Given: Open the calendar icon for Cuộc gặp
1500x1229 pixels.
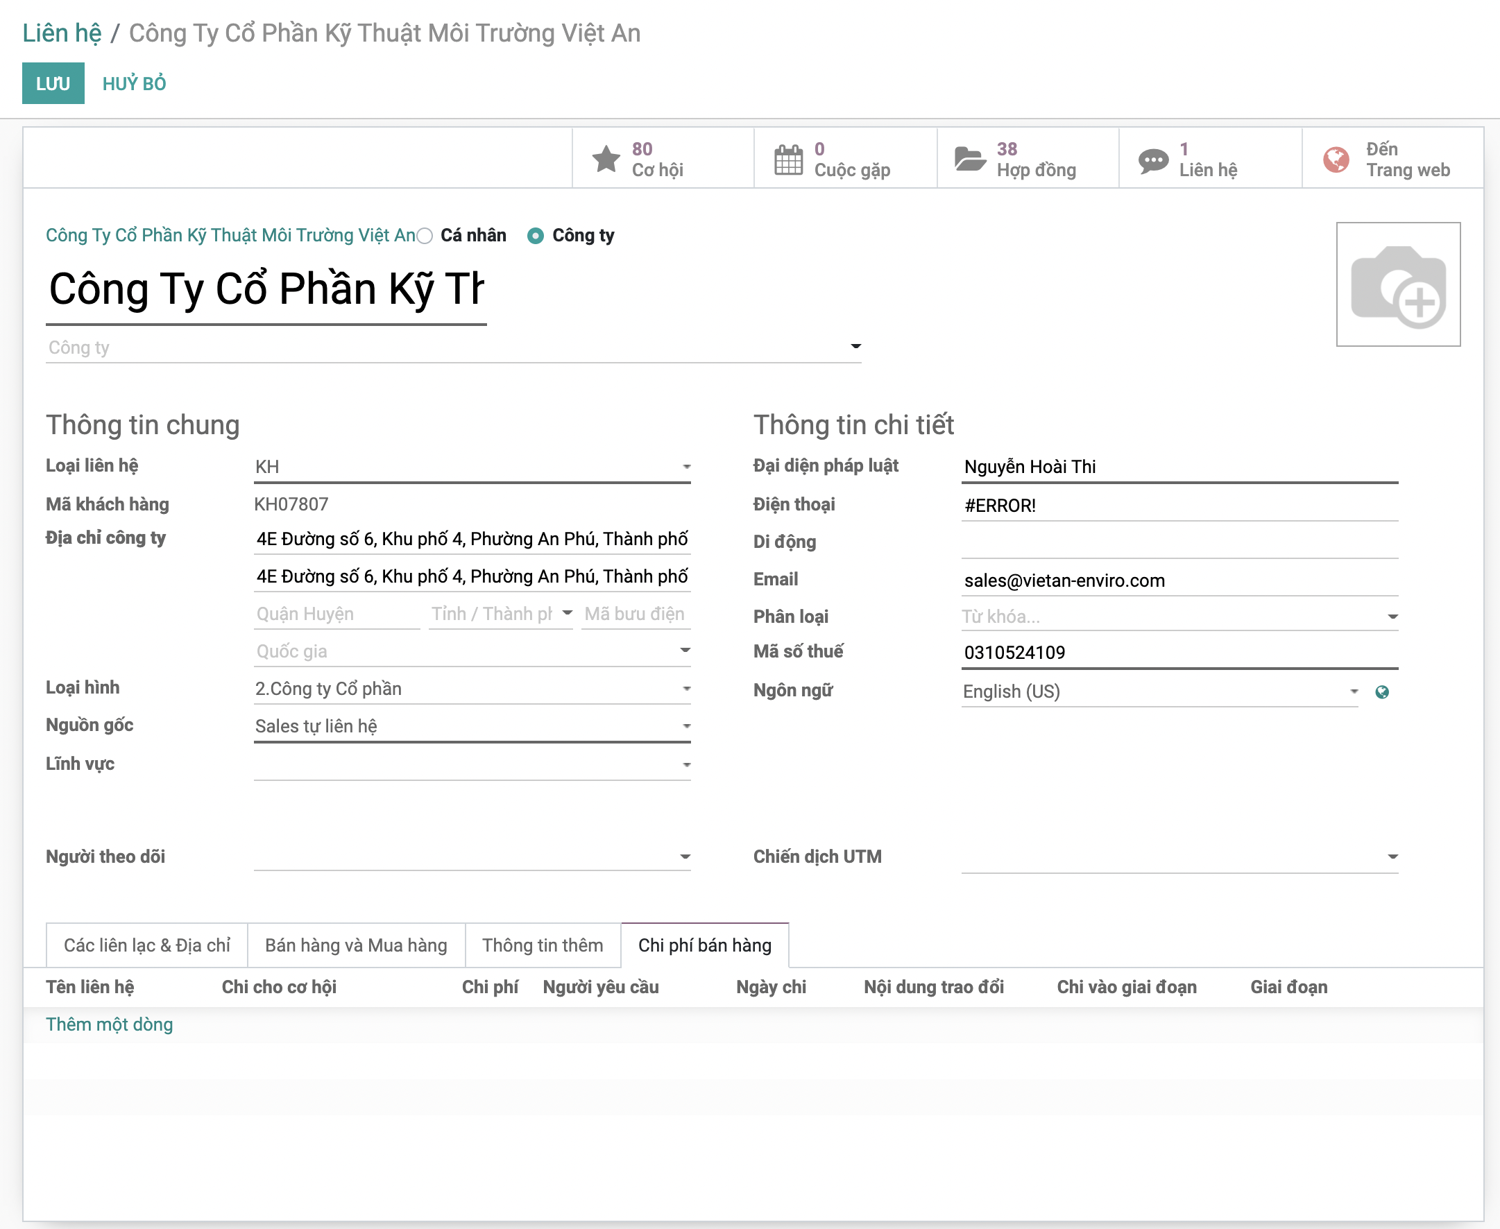Looking at the screenshot, I should 787,160.
